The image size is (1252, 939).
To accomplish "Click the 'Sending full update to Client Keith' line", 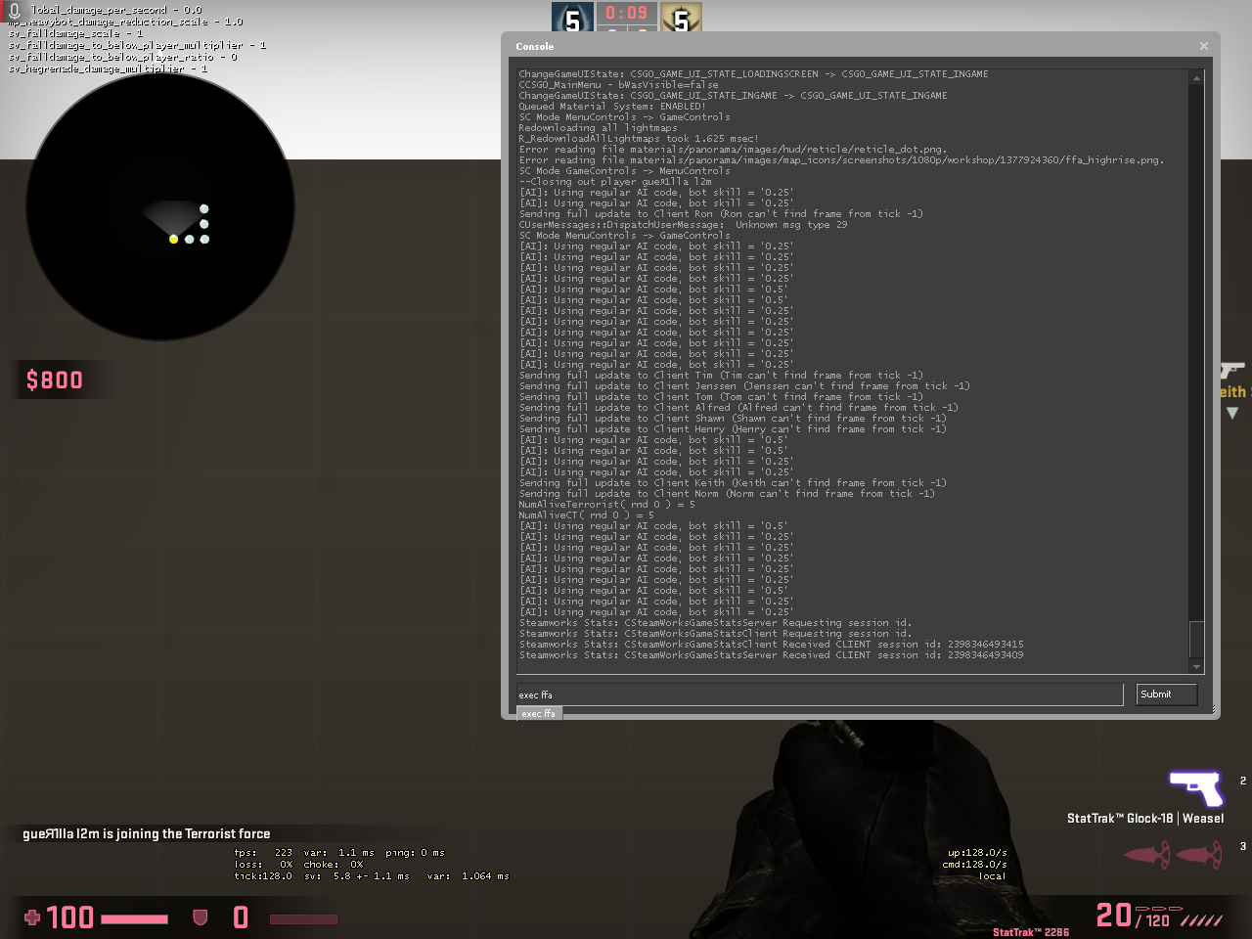I will coord(733,483).
